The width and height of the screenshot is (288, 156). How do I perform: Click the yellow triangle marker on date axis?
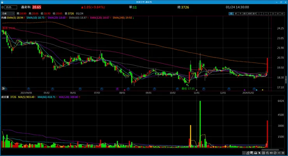pos(262,90)
